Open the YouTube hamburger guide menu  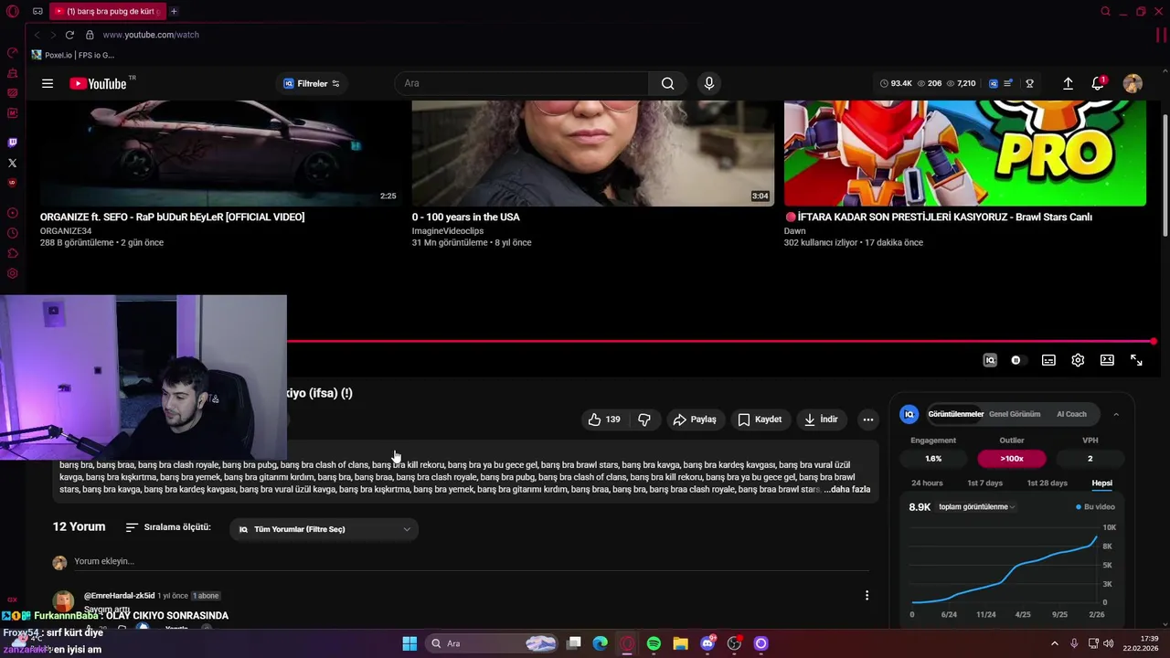point(48,83)
